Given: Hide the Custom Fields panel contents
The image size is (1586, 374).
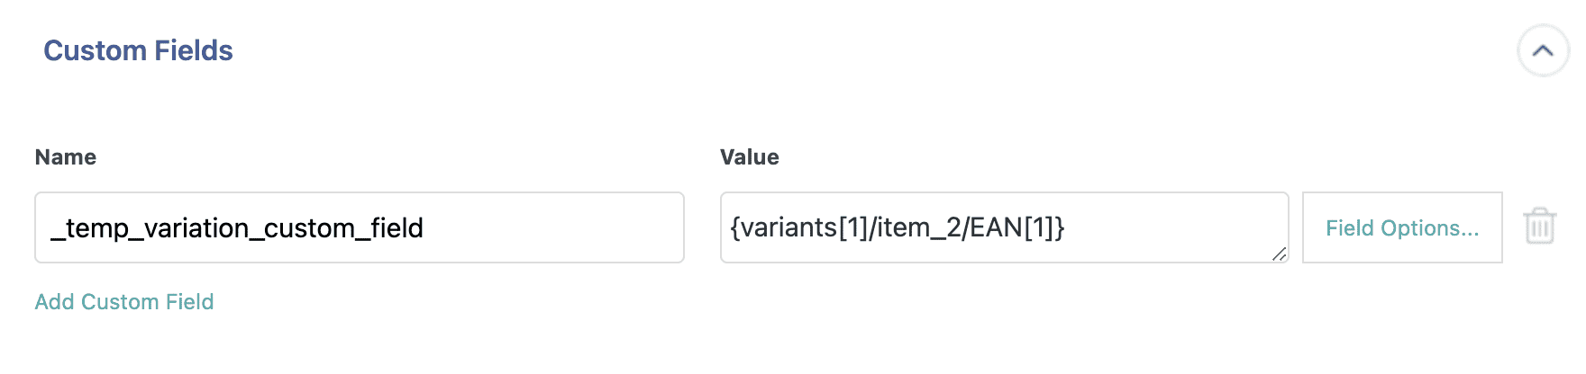Looking at the screenshot, I should (1543, 51).
